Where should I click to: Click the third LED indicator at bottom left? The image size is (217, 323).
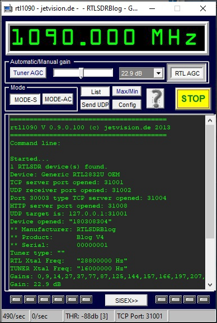point(44,299)
